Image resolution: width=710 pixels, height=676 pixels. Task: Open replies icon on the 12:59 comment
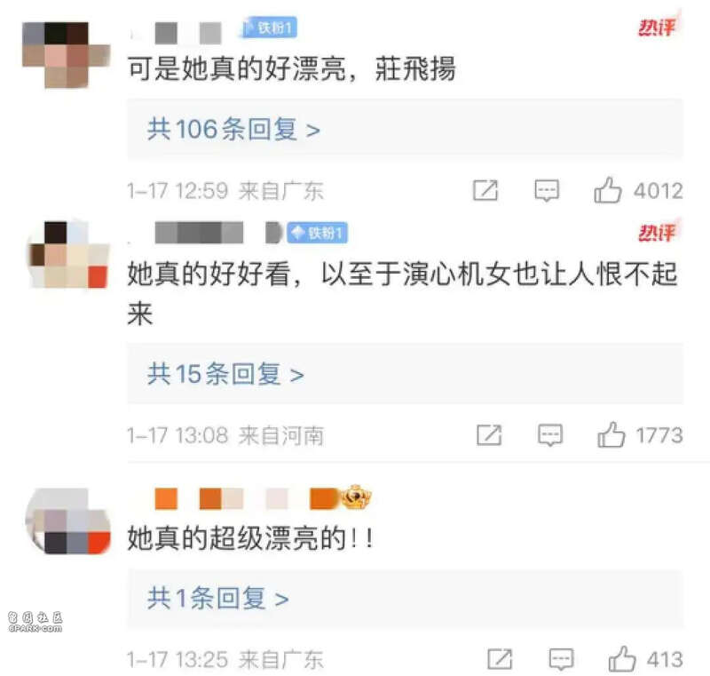point(547,190)
